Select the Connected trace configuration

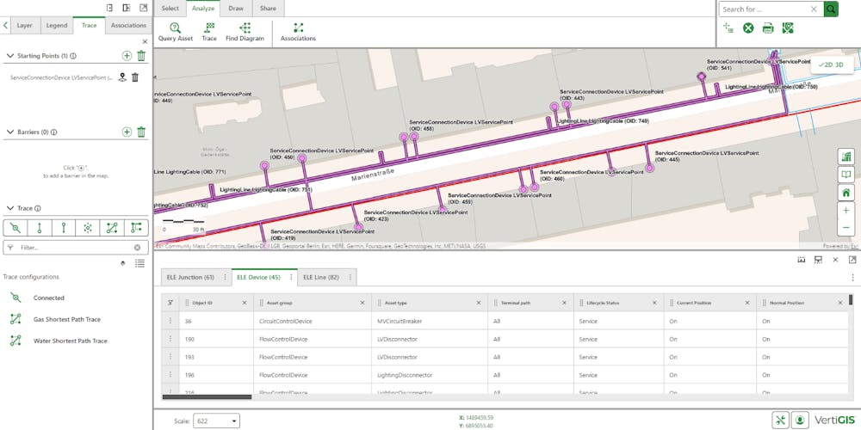pyautogui.click(x=49, y=298)
